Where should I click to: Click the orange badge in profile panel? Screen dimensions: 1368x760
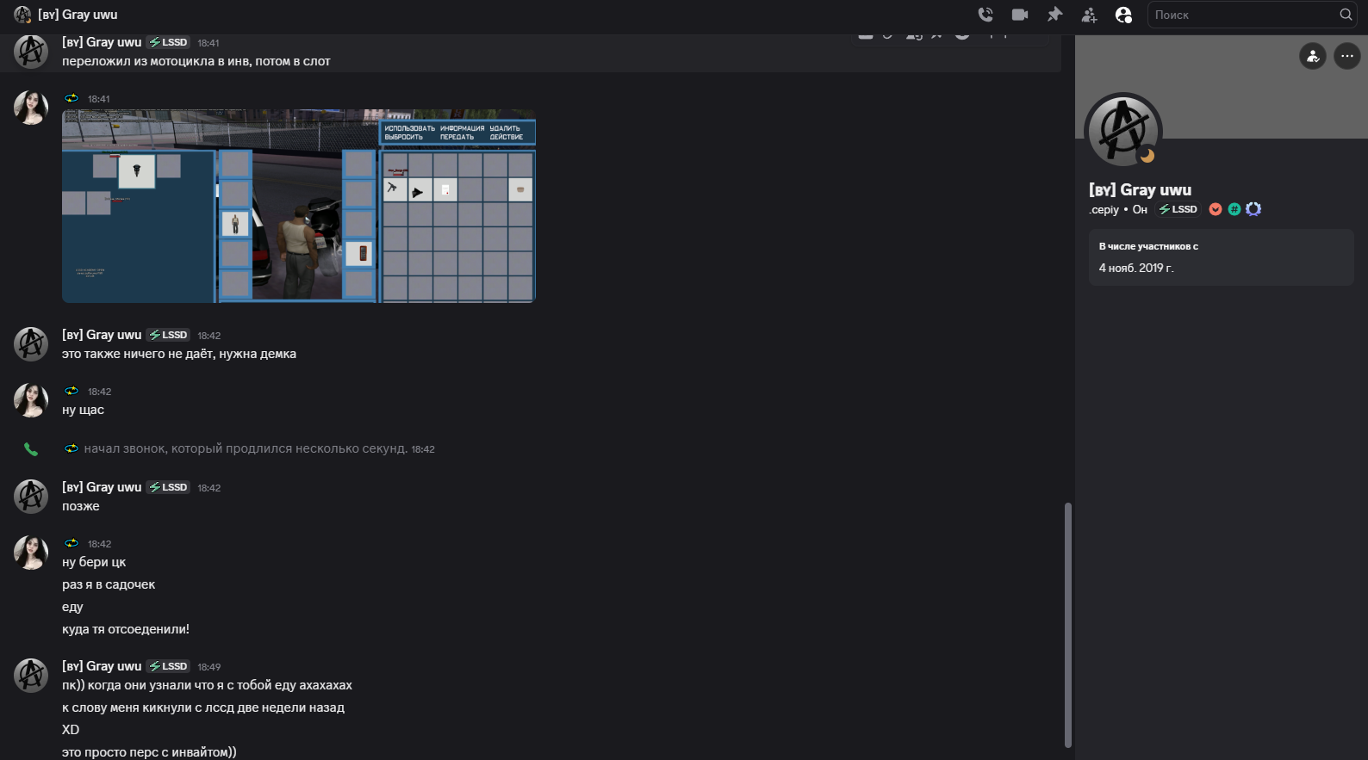pyautogui.click(x=1216, y=209)
